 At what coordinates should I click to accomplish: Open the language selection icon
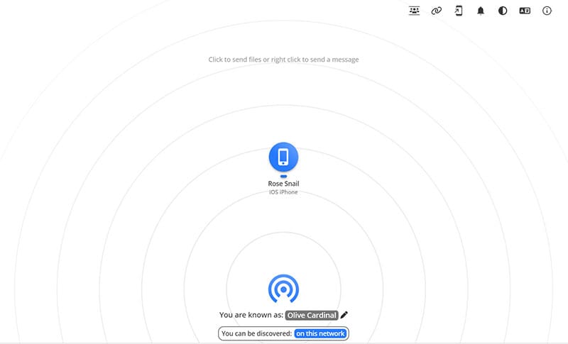525,11
